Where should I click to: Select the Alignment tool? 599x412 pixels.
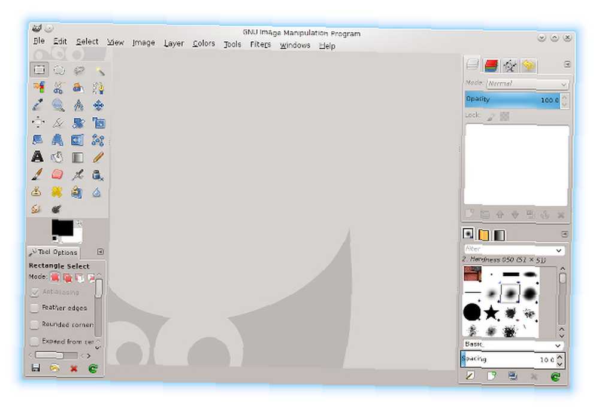tap(38, 122)
